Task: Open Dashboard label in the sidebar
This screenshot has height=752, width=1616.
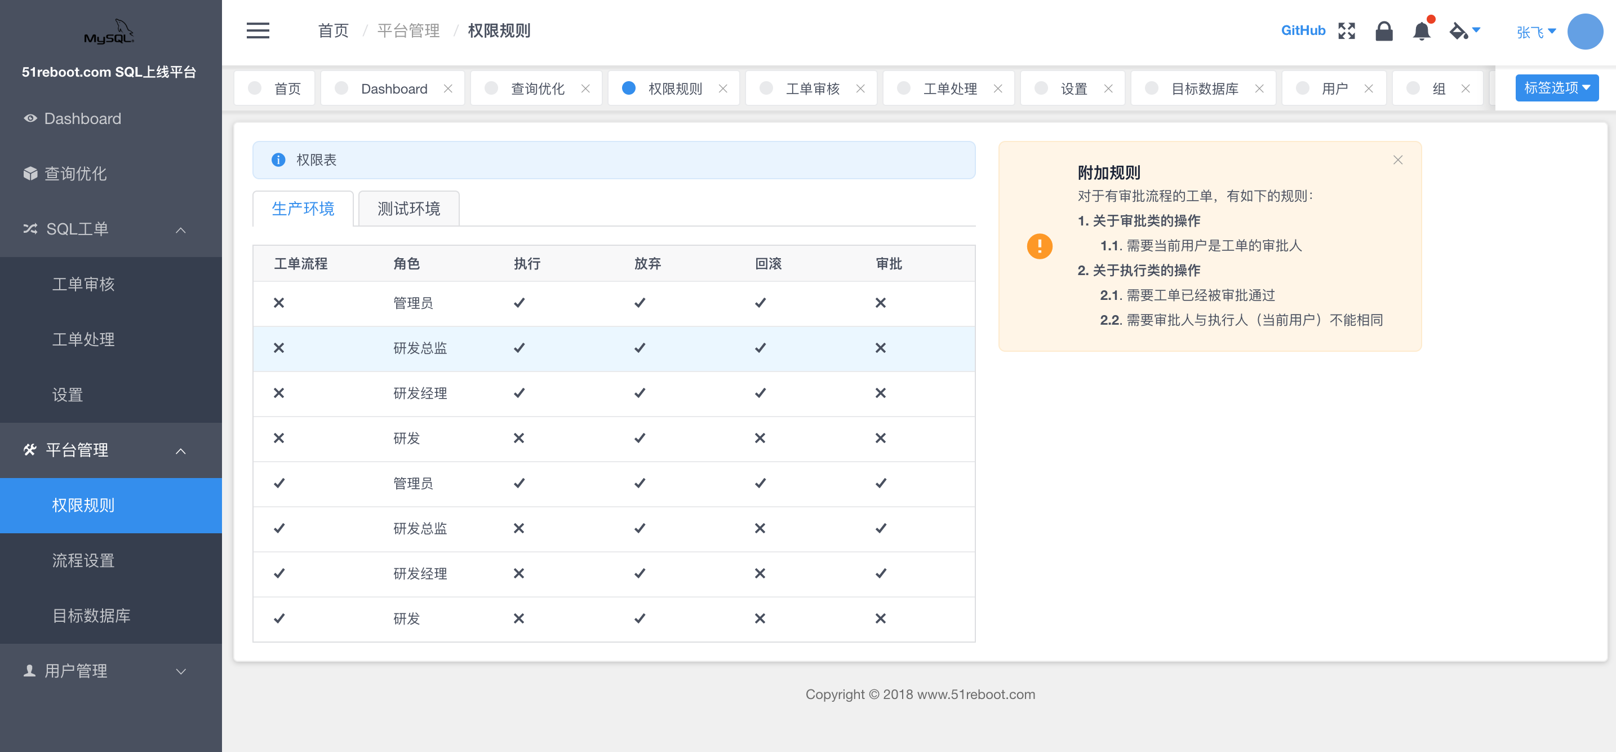Action: click(83, 118)
